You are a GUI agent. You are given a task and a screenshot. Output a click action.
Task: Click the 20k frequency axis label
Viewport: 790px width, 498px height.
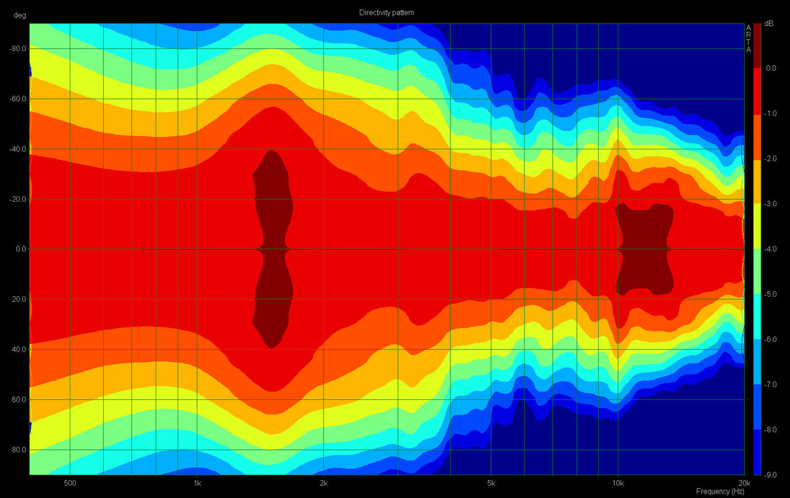(x=744, y=483)
